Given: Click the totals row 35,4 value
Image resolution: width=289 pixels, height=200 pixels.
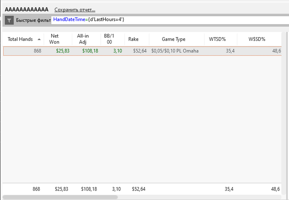Looking at the screenshot, I should coord(229,189).
